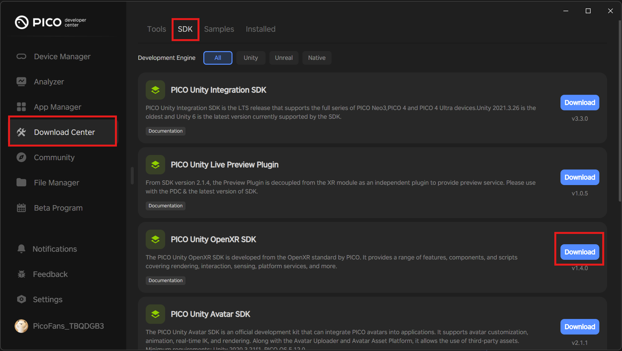
Task: Click the App Manager grid icon
Action: 21,107
